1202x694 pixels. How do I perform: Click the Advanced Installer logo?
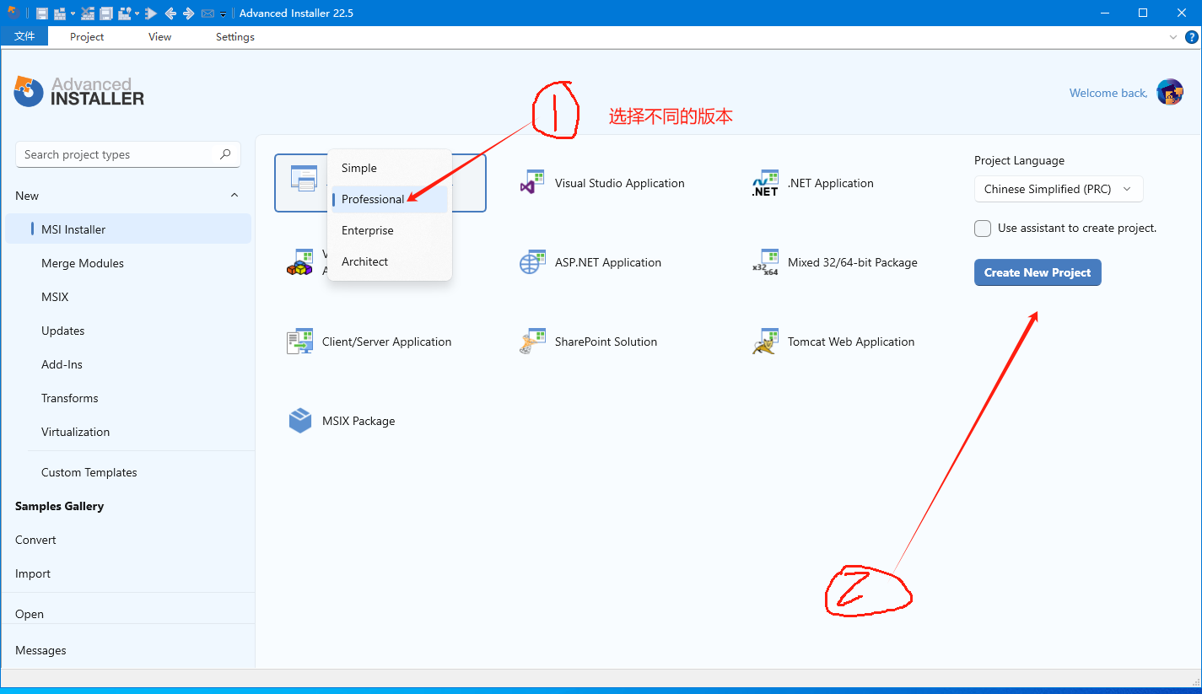point(79,91)
